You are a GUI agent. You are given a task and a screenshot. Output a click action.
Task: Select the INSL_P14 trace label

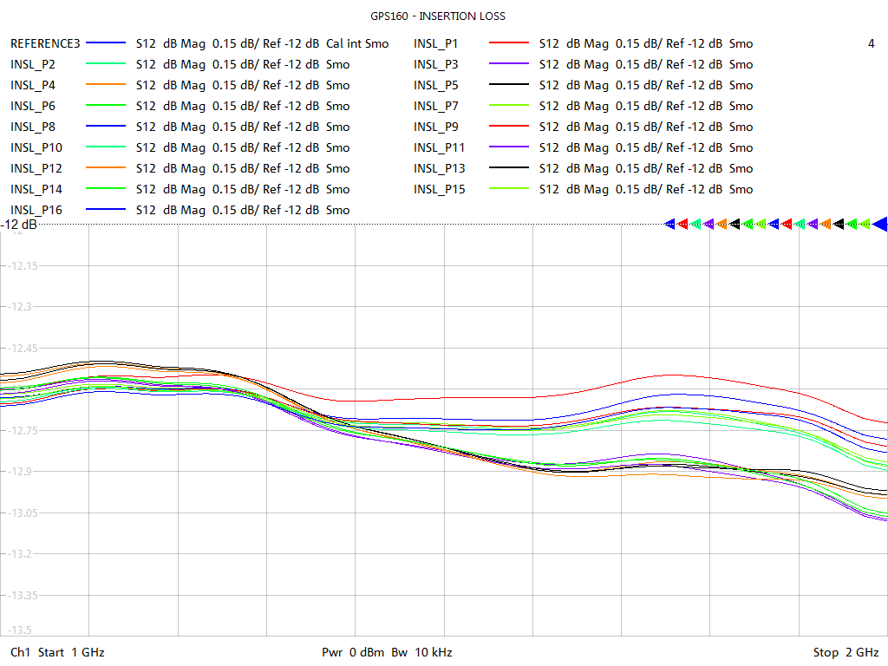36,189
